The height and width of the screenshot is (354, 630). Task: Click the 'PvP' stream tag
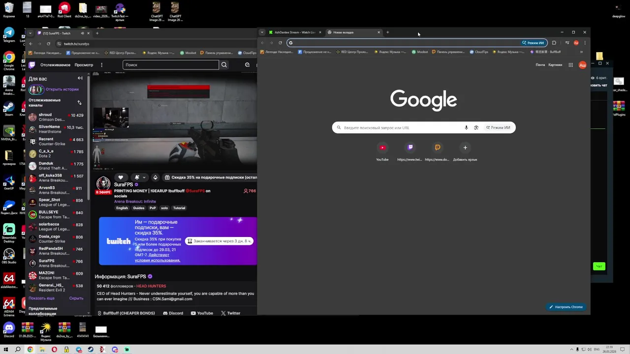pyautogui.click(x=153, y=208)
